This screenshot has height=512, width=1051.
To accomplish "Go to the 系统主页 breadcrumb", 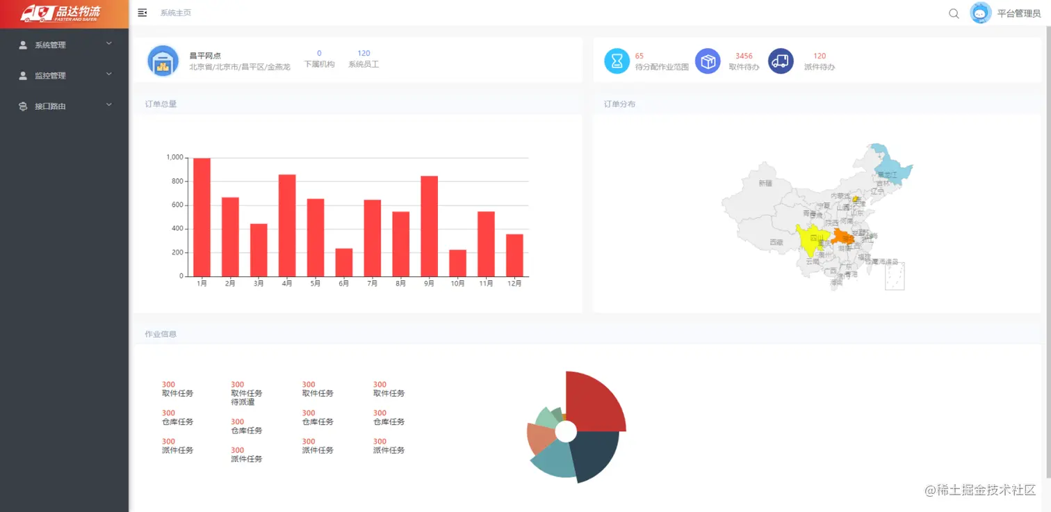I will click(x=176, y=13).
